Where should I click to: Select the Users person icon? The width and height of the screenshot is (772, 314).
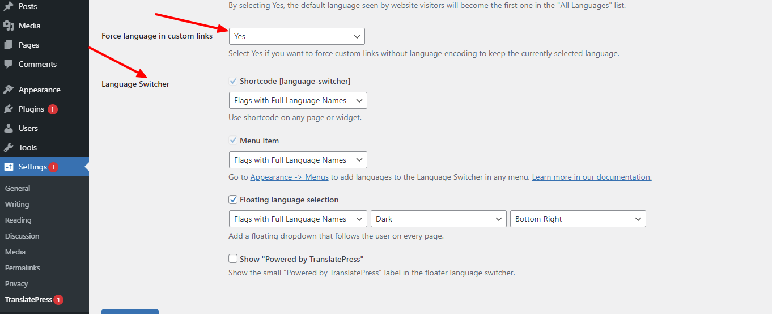[9, 128]
